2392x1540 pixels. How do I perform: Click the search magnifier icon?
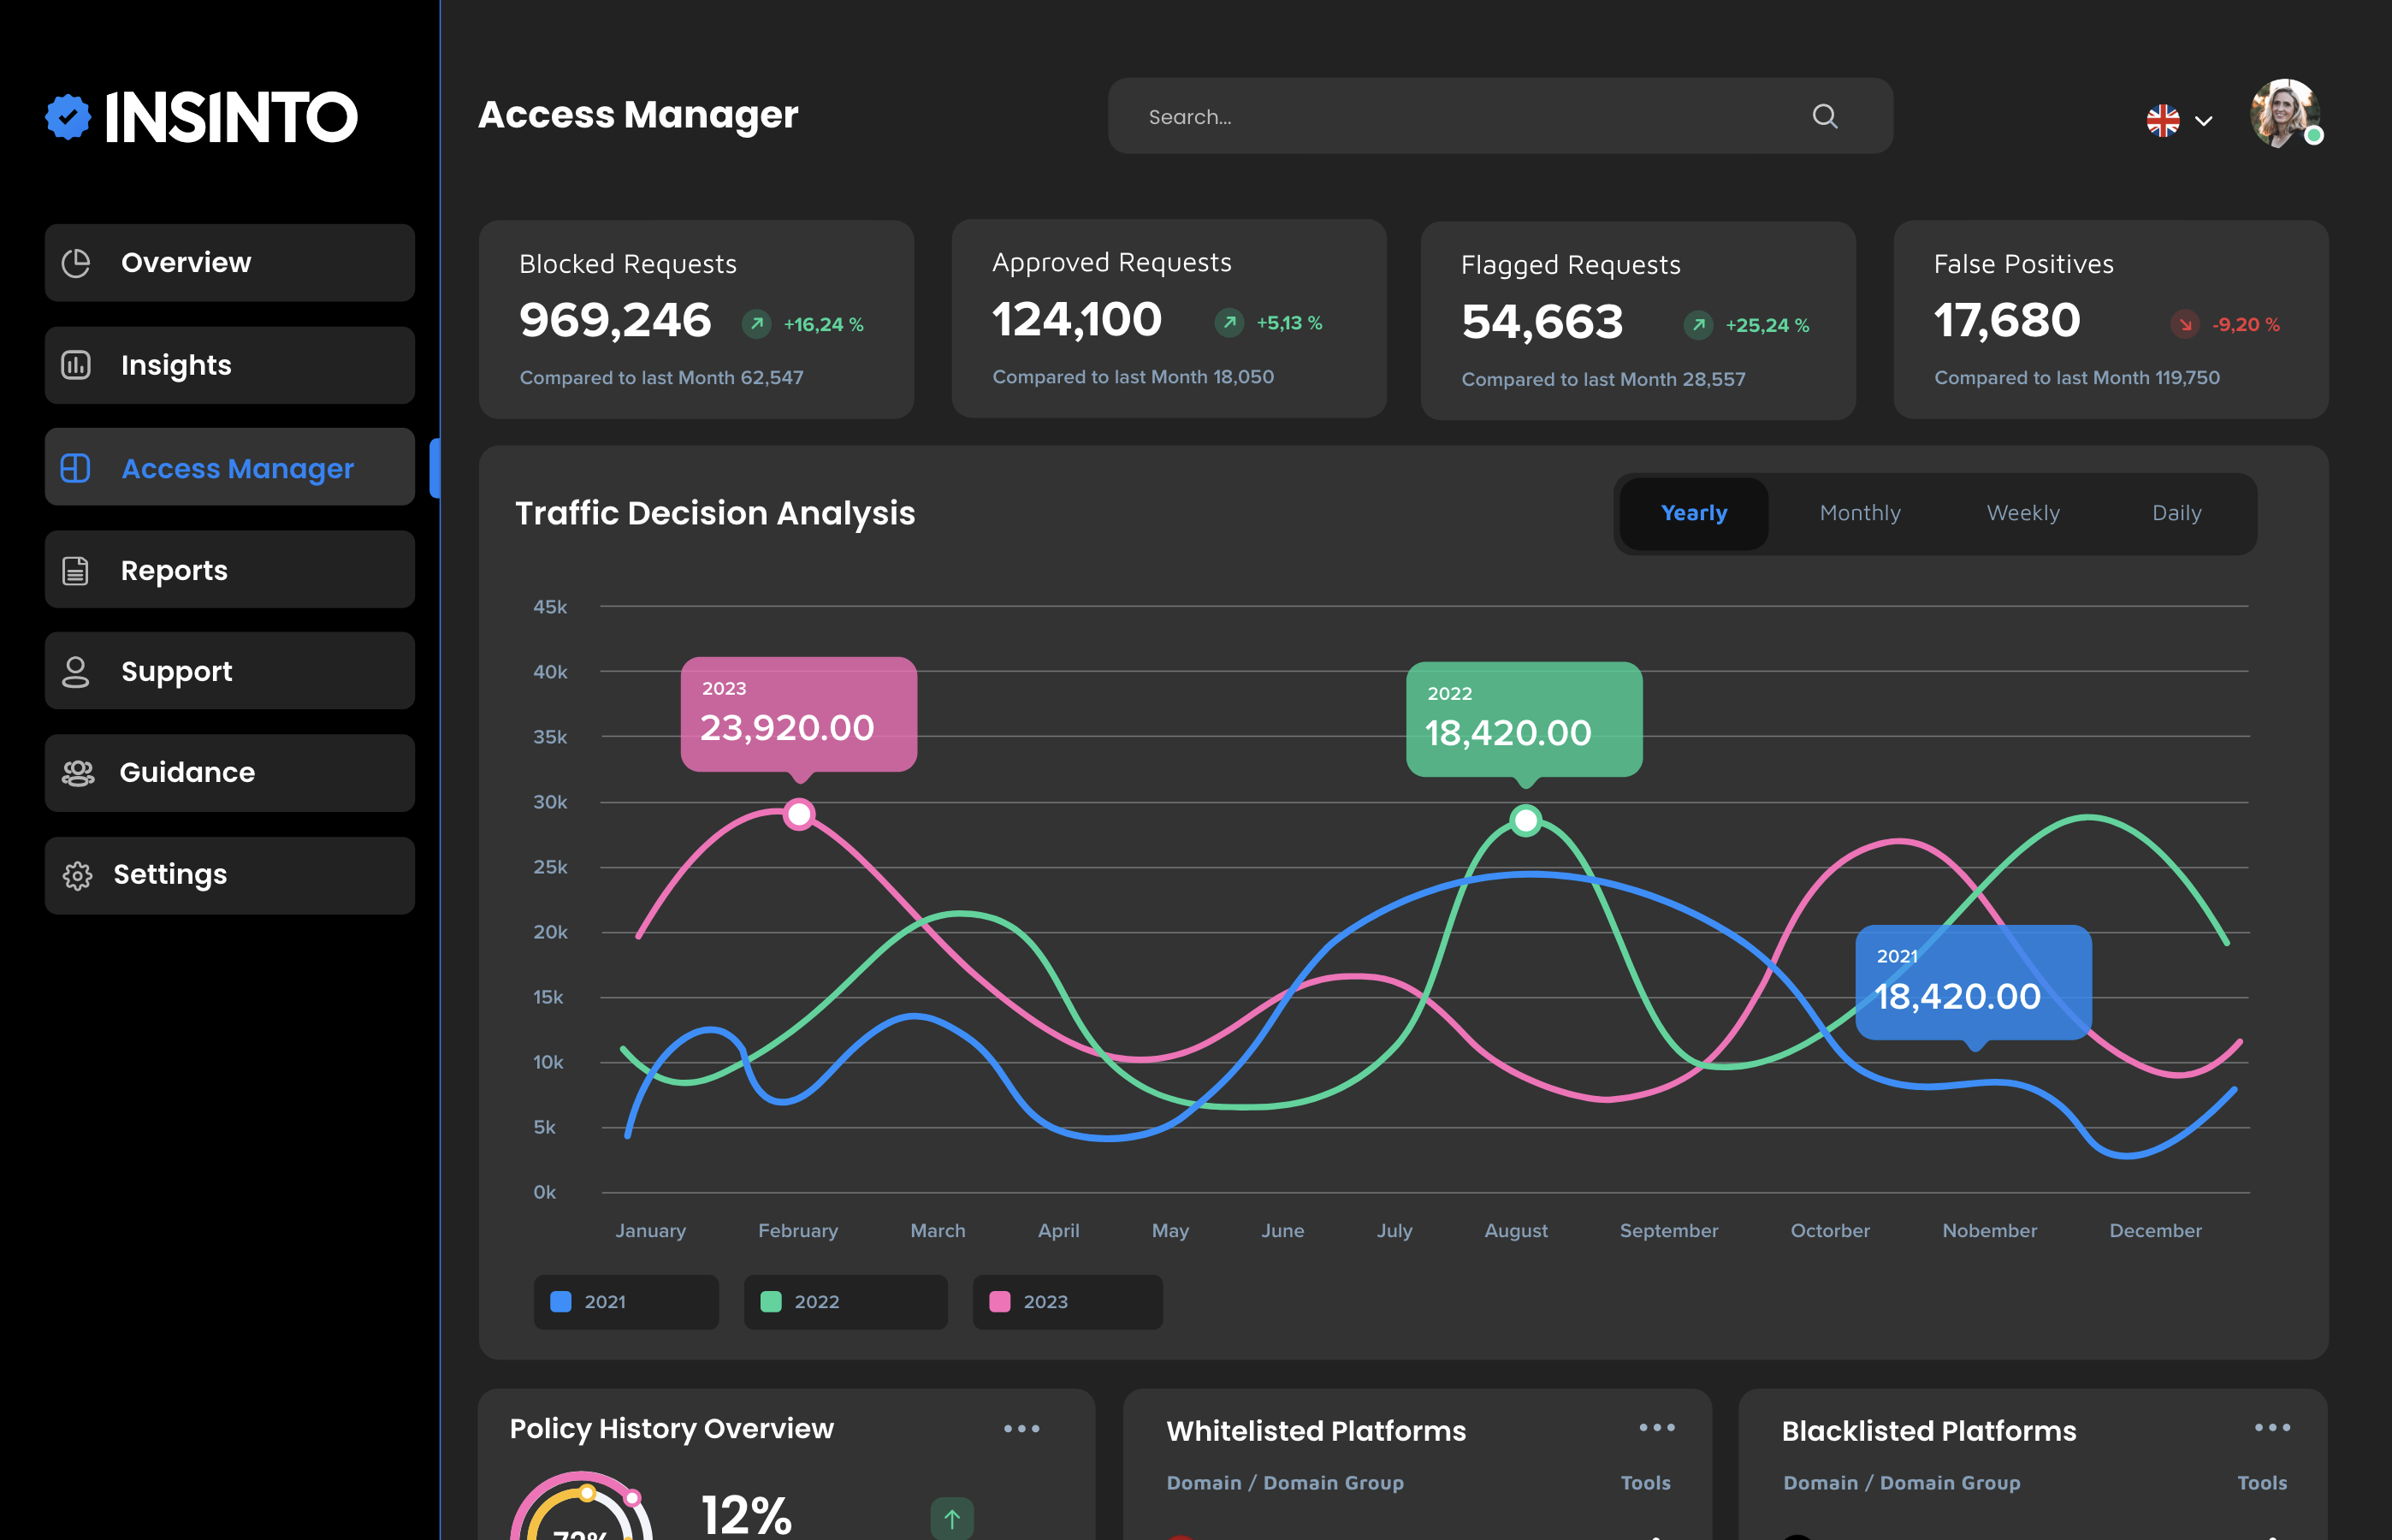[x=1824, y=117]
